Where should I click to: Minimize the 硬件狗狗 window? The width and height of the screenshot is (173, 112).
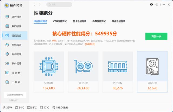(164, 5)
